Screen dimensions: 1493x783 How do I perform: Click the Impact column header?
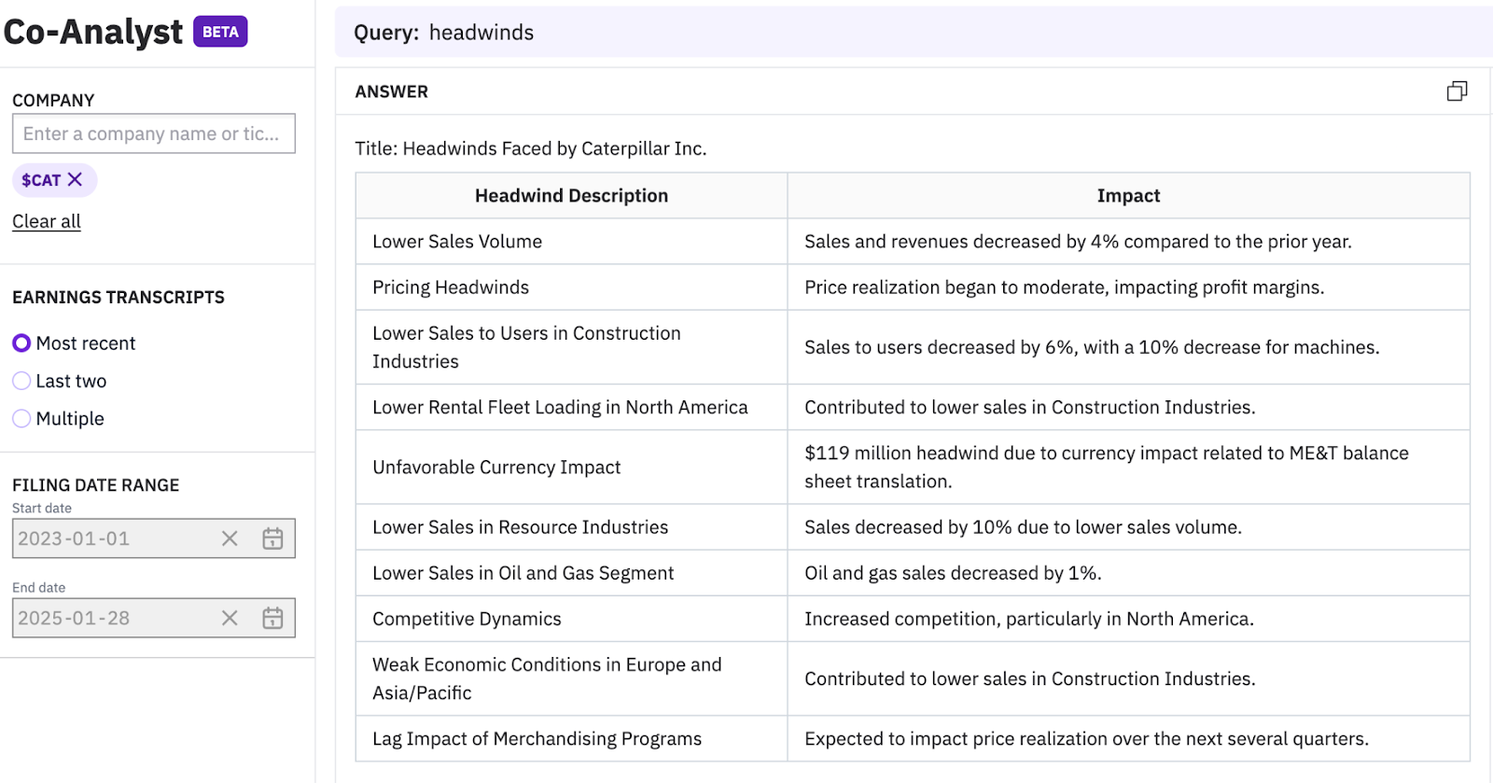coord(1128,196)
